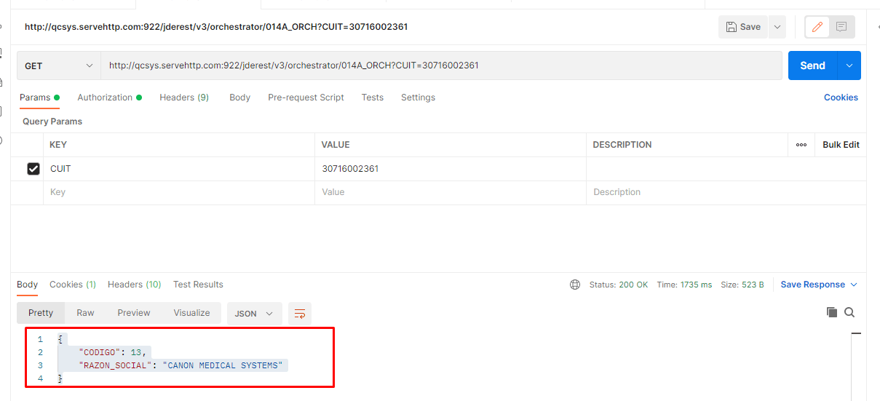
Task: Open the Test Results tab
Action: point(198,285)
